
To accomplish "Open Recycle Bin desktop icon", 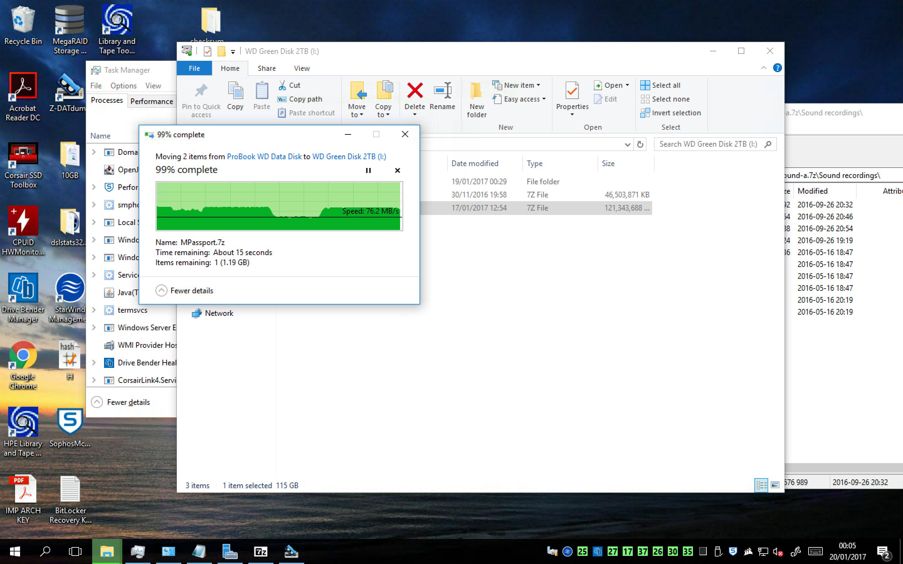I will click(x=23, y=25).
